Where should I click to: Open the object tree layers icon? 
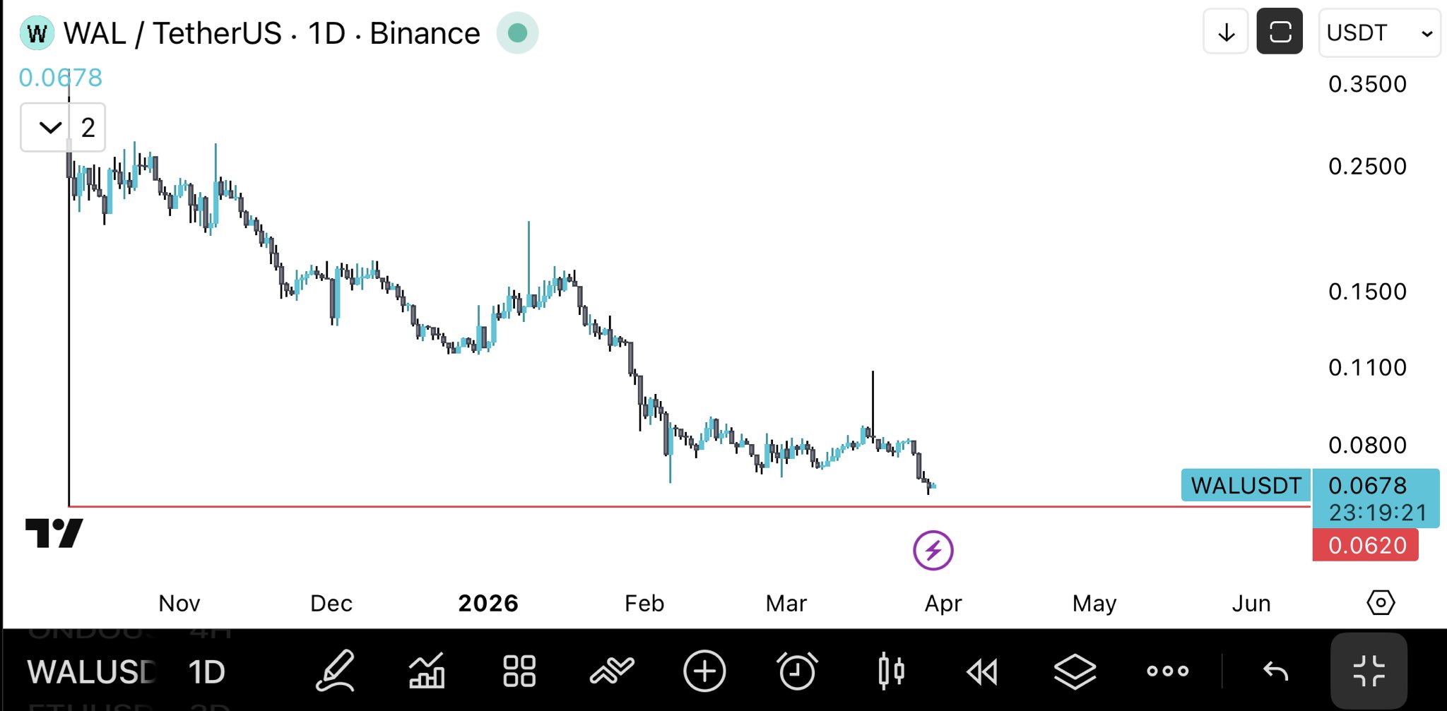(x=1075, y=671)
